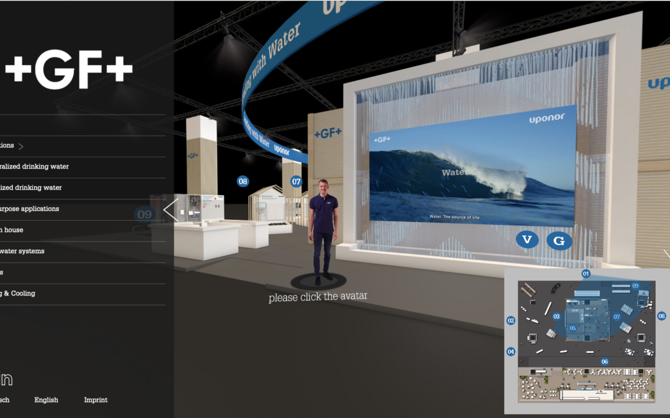
Task: Open the 'ized drinking water' menu entry
Action: [31, 188]
